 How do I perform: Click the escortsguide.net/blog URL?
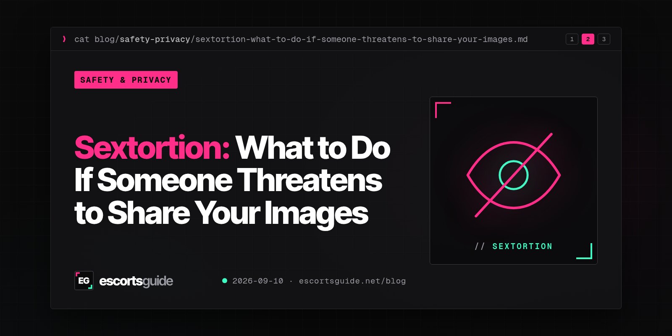(352, 281)
